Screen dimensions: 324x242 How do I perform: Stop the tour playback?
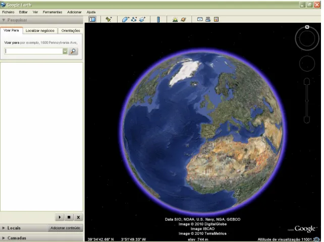tap(69, 217)
